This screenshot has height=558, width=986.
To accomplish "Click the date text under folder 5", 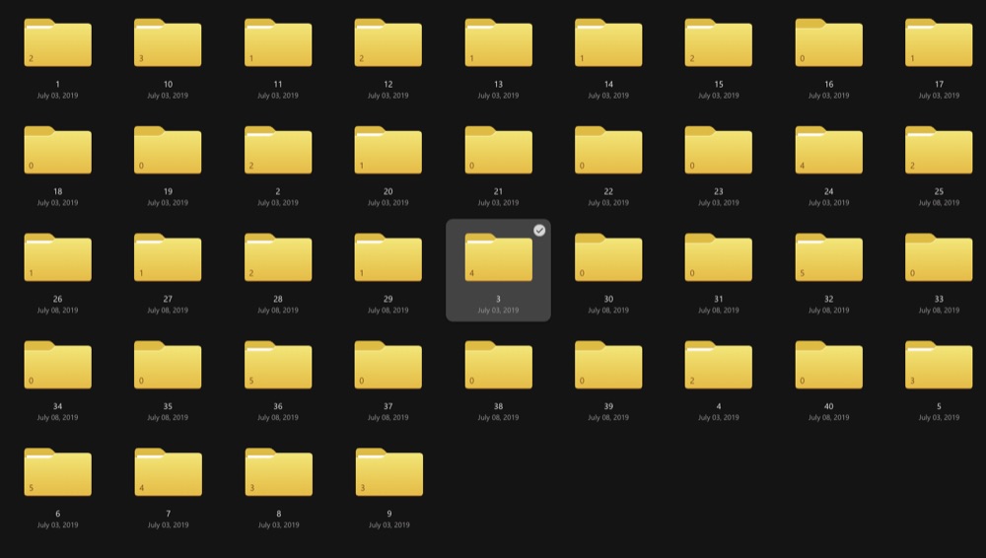I will 939,418.
